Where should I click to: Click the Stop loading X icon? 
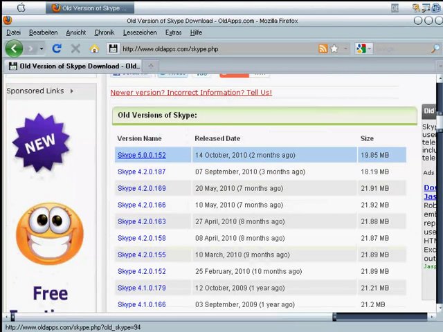(75, 48)
